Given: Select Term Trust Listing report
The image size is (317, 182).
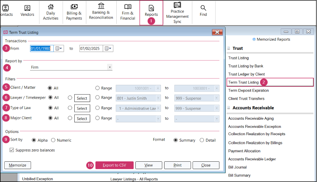Looking at the screenshot, I should tap(243, 82).
